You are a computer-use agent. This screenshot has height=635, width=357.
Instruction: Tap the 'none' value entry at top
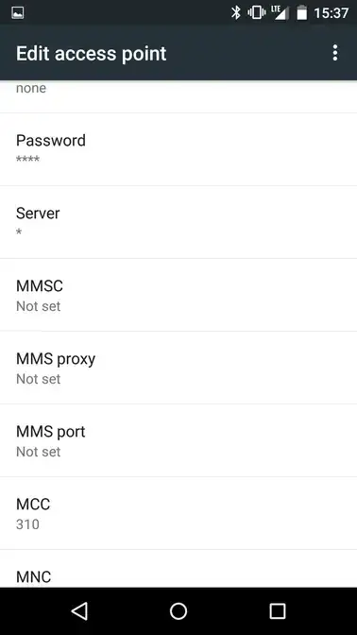pos(31,88)
